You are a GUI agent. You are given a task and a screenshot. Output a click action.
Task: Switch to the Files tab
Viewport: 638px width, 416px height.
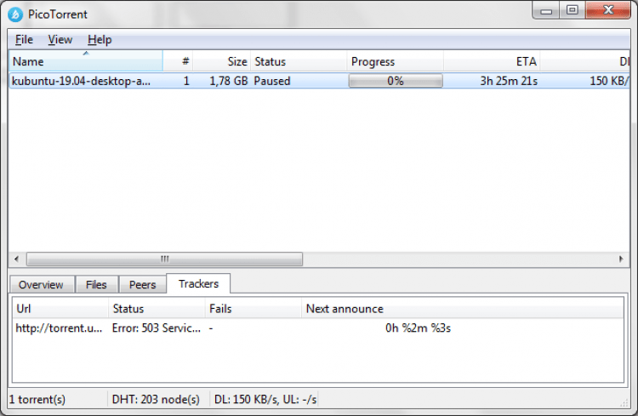pos(96,284)
